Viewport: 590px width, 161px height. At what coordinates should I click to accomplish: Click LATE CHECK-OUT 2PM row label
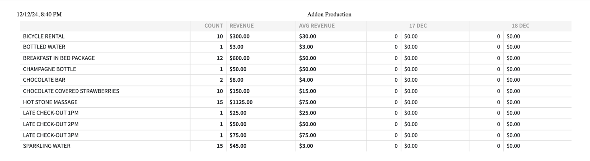(x=50, y=124)
